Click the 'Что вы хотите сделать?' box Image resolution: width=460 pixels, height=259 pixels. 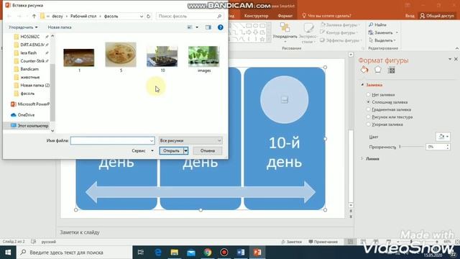tap(326, 16)
